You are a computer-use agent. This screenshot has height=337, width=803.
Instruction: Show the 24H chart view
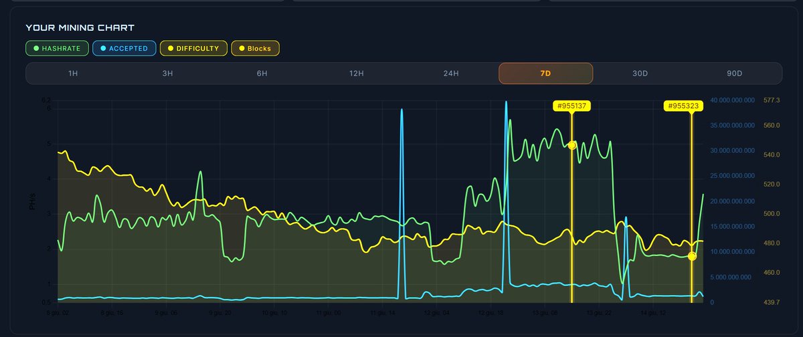coord(451,74)
